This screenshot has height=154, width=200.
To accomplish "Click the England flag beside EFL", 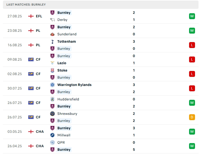I will click(31, 16).
